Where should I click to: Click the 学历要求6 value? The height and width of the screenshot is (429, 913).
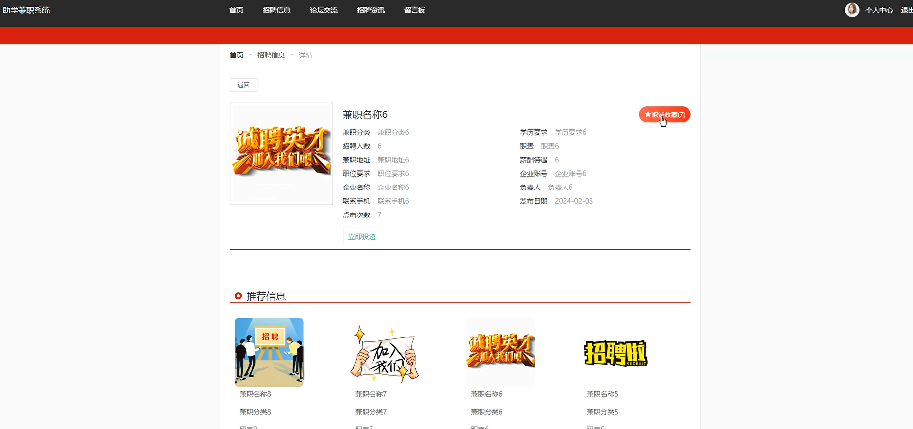[x=570, y=132]
